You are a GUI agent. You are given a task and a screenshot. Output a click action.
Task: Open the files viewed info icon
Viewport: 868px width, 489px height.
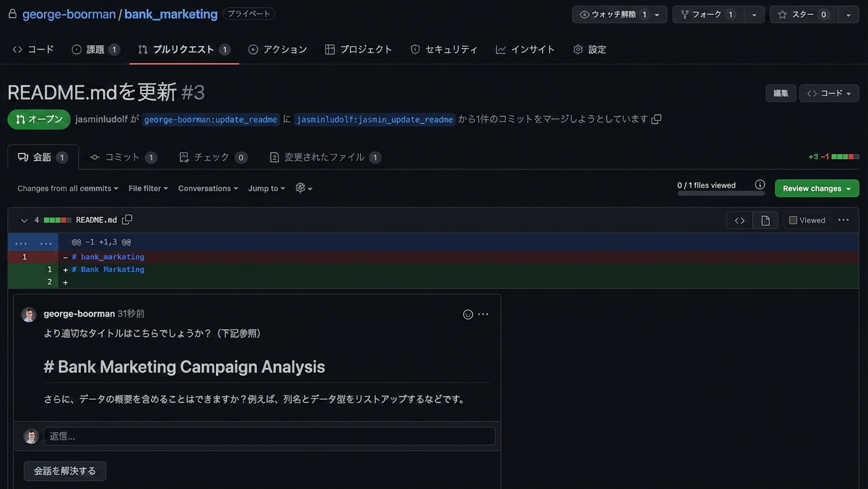coord(760,185)
